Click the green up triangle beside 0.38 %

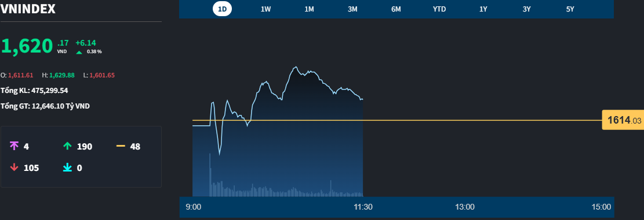click(x=79, y=52)
